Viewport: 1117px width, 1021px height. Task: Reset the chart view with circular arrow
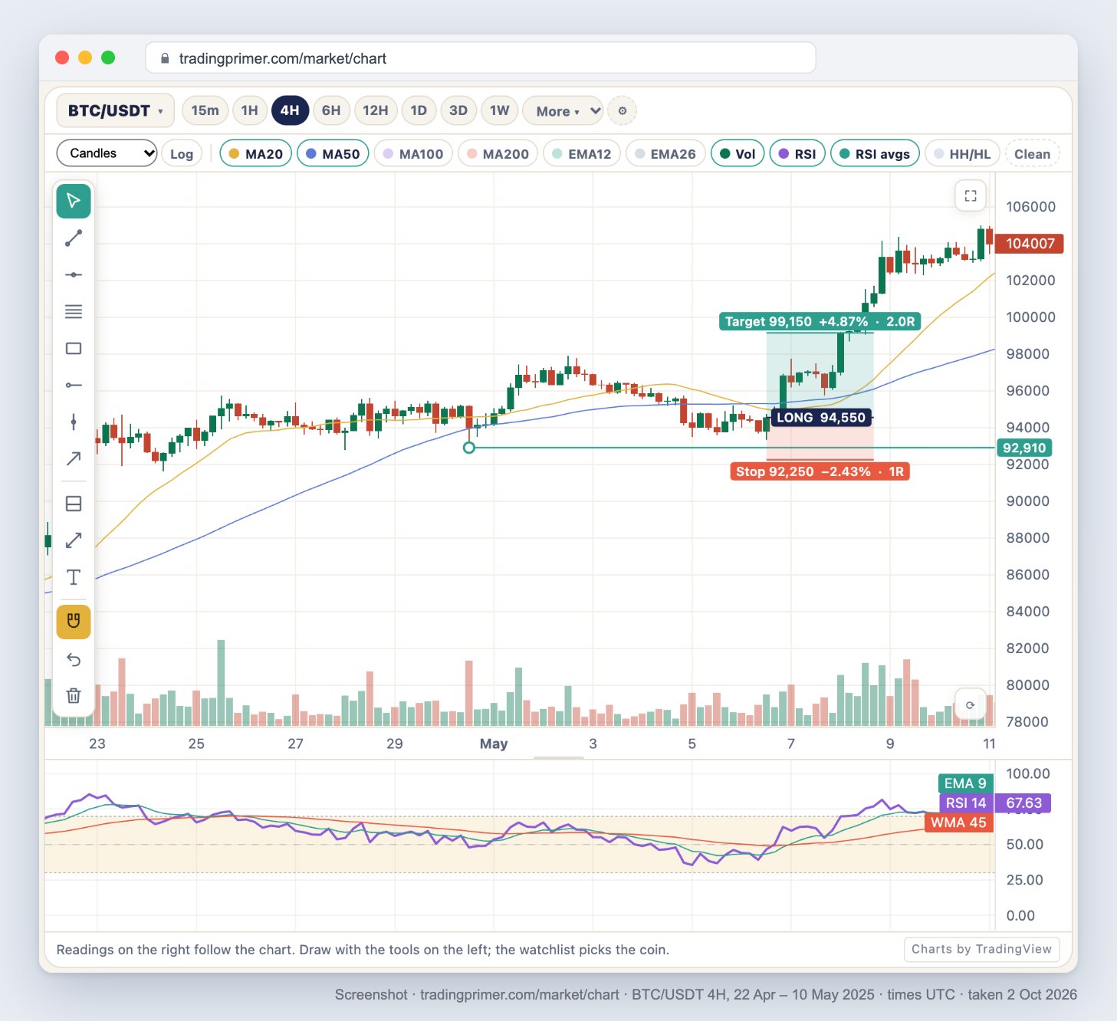click(x=971, y=705)
